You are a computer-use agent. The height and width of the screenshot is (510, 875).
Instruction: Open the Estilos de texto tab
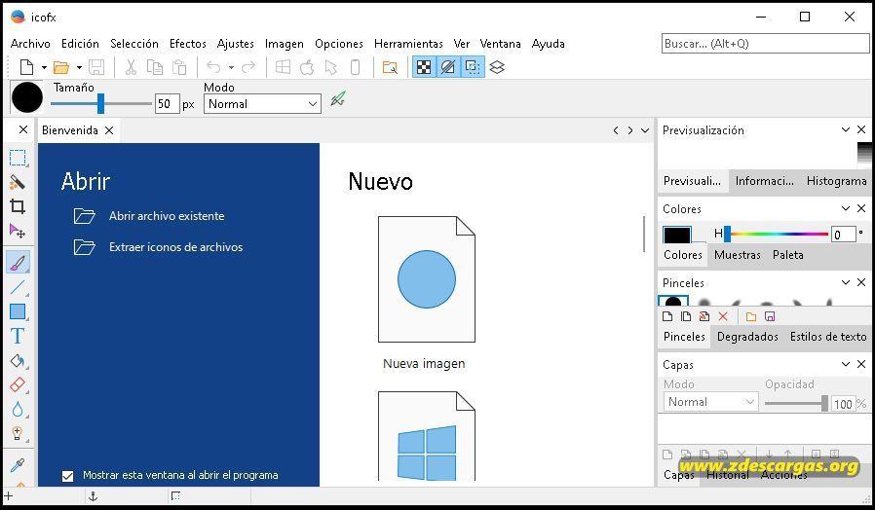(x=828, y=337)
